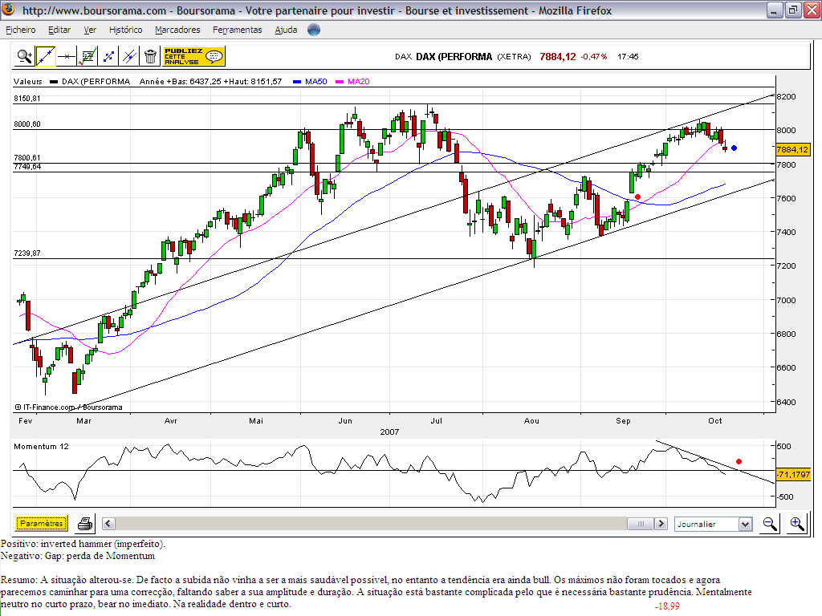Click the -18,99 red value below
The image size is (822, 616).
tap(667, 606)
